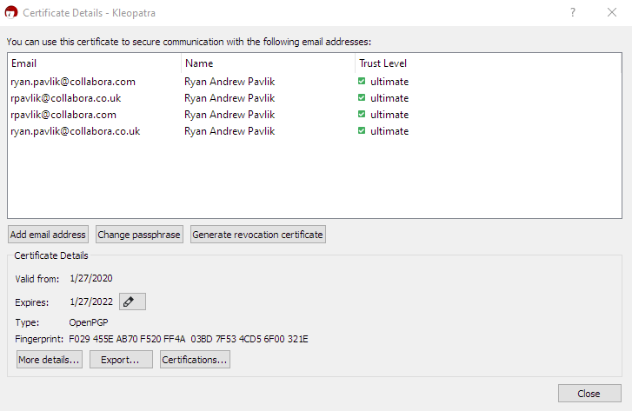
Task: Click the Kleopatra app icon in title bar
Action: pyautogui.click(x=11, y=12)
